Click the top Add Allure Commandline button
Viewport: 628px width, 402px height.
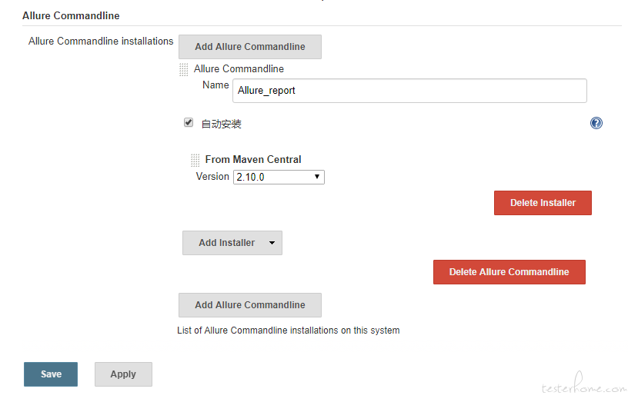[250, 47]
